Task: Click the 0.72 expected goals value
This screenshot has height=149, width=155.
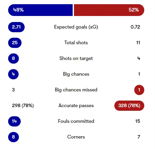Action: [x=135, y=27]
